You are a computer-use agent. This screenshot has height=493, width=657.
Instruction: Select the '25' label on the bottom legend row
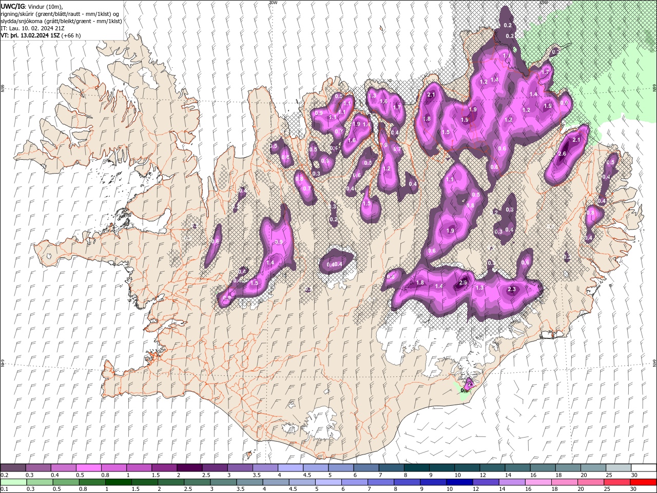(x=606, y=489)
